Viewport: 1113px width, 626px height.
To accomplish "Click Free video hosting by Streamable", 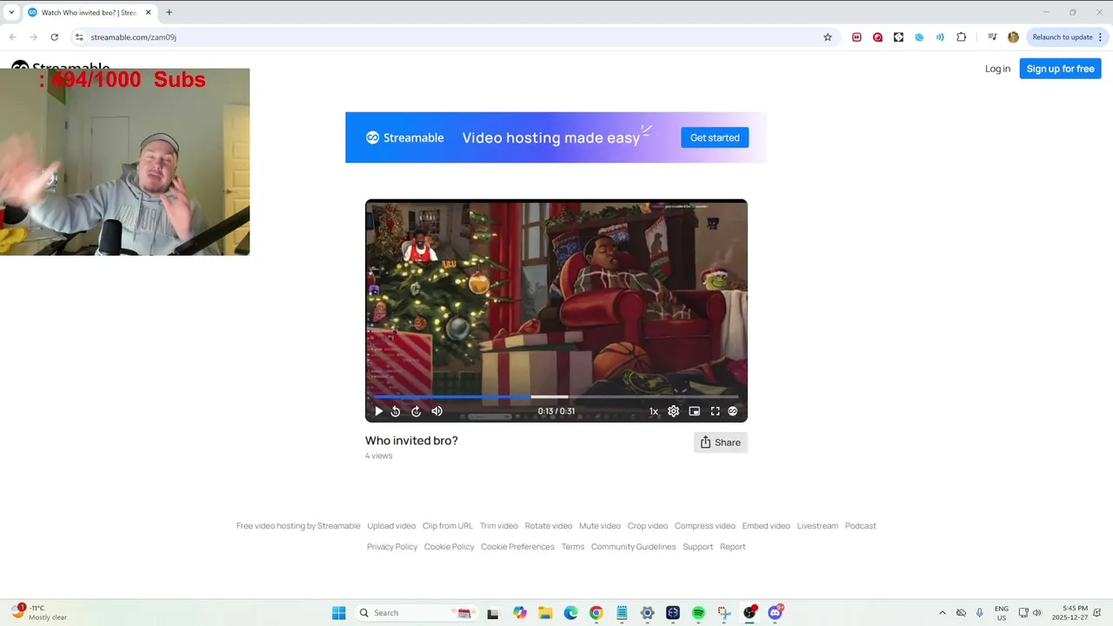I will [298, 526].
